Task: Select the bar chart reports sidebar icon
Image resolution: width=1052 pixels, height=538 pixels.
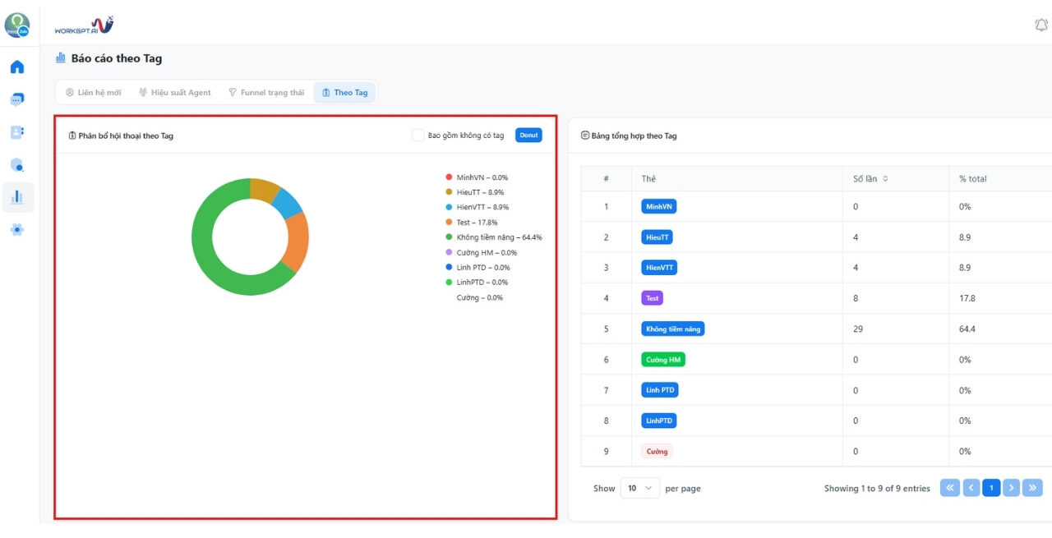Action: point(17,196)
